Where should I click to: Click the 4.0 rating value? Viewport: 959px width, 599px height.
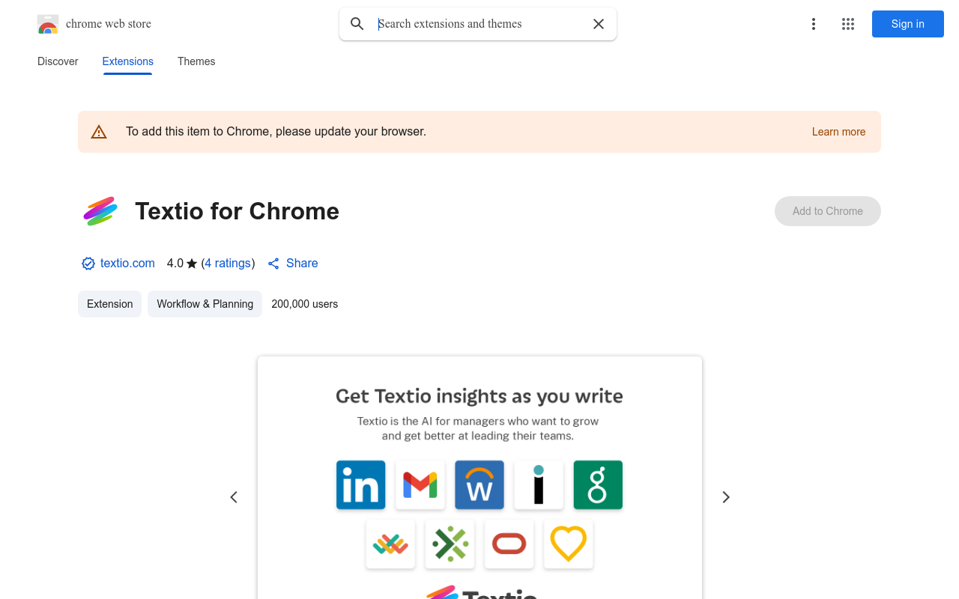point(175,264)
